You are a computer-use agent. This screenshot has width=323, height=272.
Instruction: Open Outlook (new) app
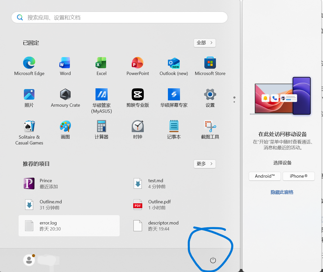pos(174,66)
